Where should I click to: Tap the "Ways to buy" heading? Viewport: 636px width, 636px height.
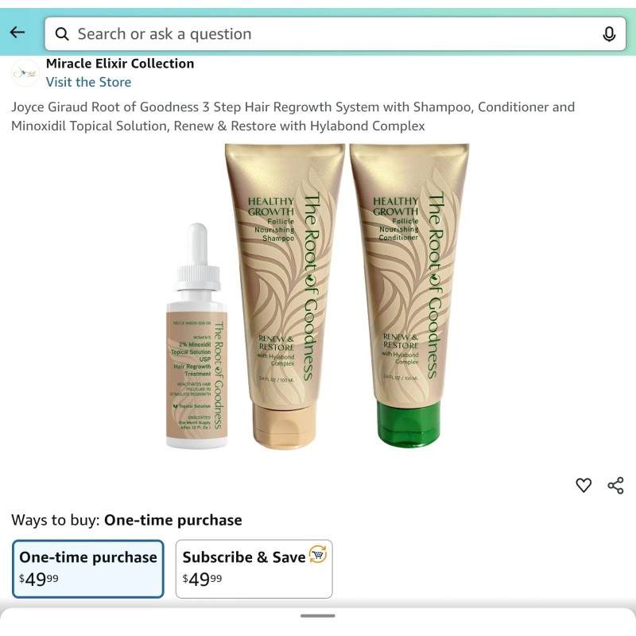pos(56,520)
